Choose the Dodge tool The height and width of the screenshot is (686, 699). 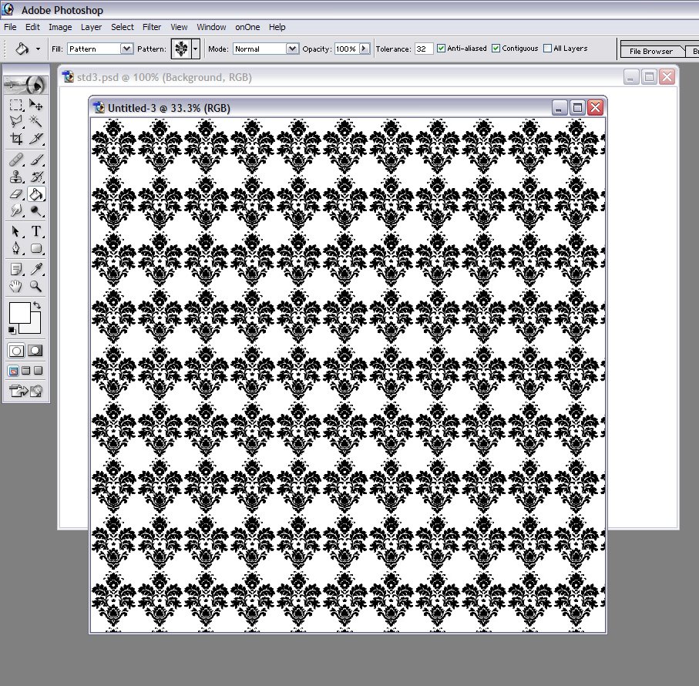tap(35, 210)
